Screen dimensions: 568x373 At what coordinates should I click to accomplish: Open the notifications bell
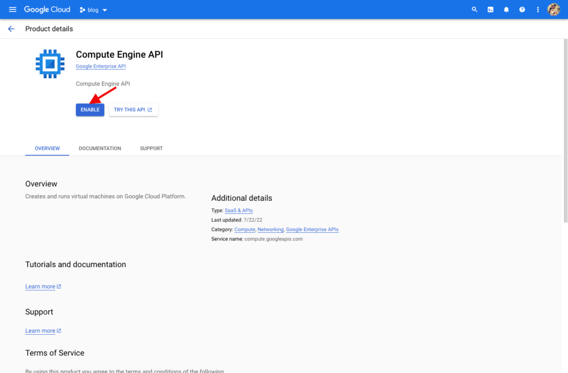click(506, 10)
